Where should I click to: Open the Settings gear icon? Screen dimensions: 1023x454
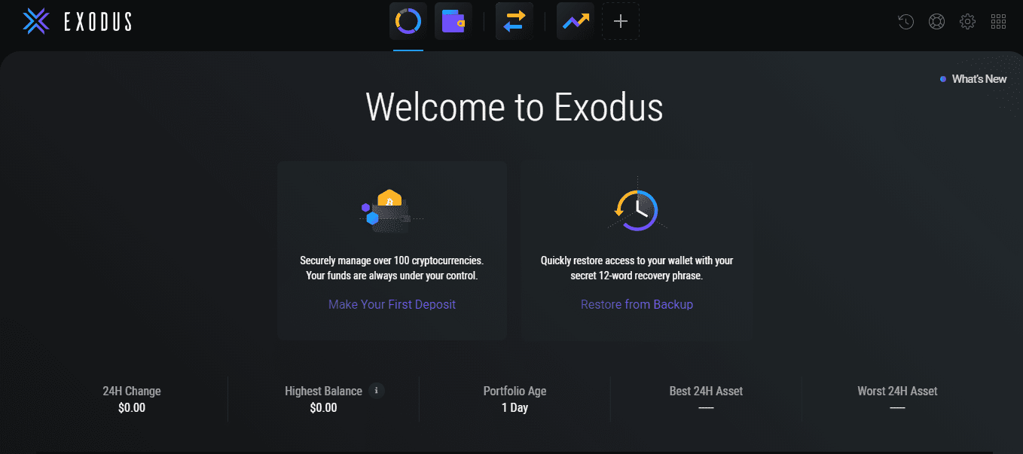click(x=967, y=22)
